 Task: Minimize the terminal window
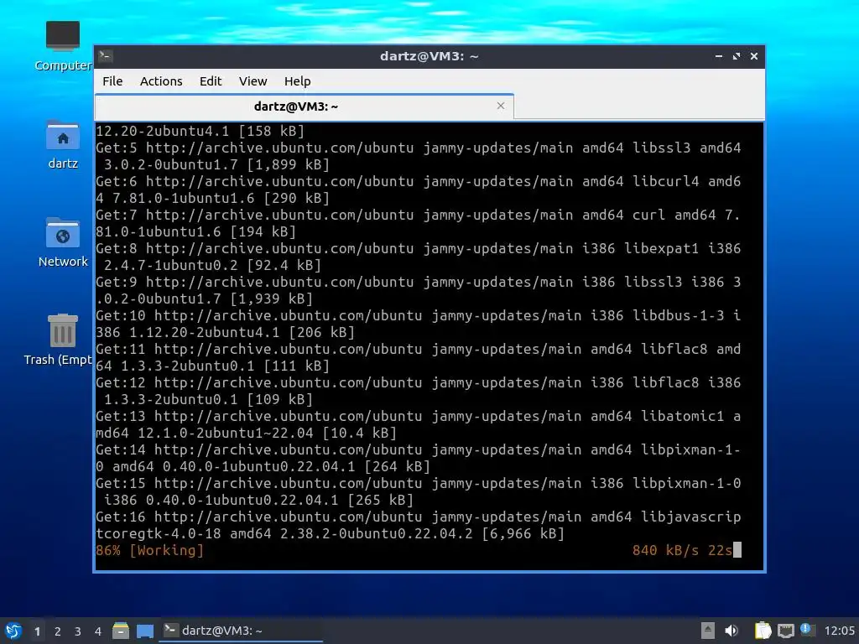pyautogui.click(x=719, y=56)
